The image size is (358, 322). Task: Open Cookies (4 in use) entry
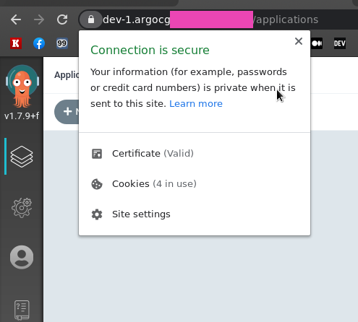[195, 184]
